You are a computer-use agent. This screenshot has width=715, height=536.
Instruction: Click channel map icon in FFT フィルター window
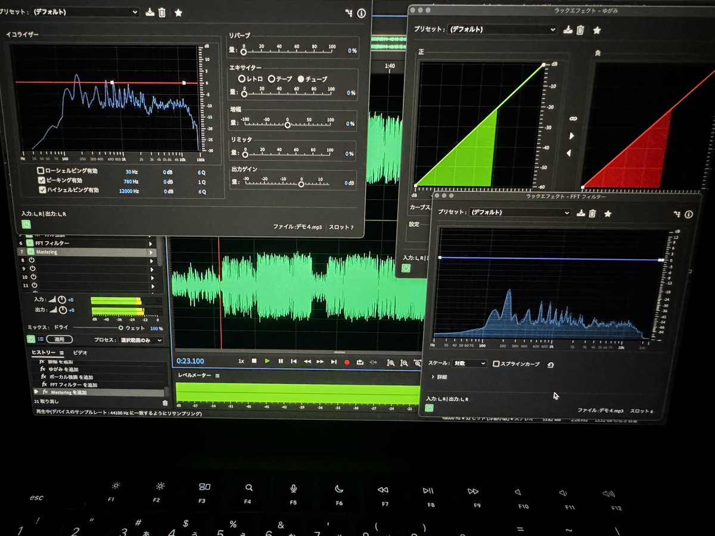point(677,214)
